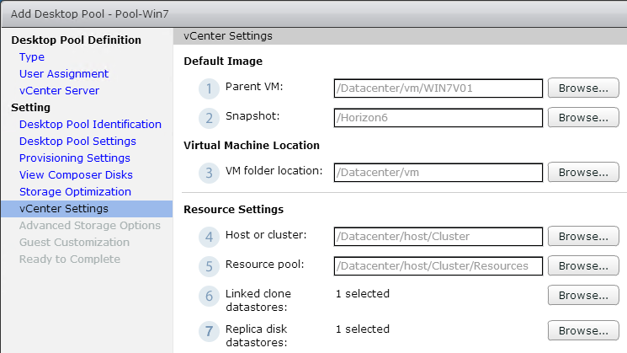Click the step 5 circle for Resource pool

pos(209,266)
